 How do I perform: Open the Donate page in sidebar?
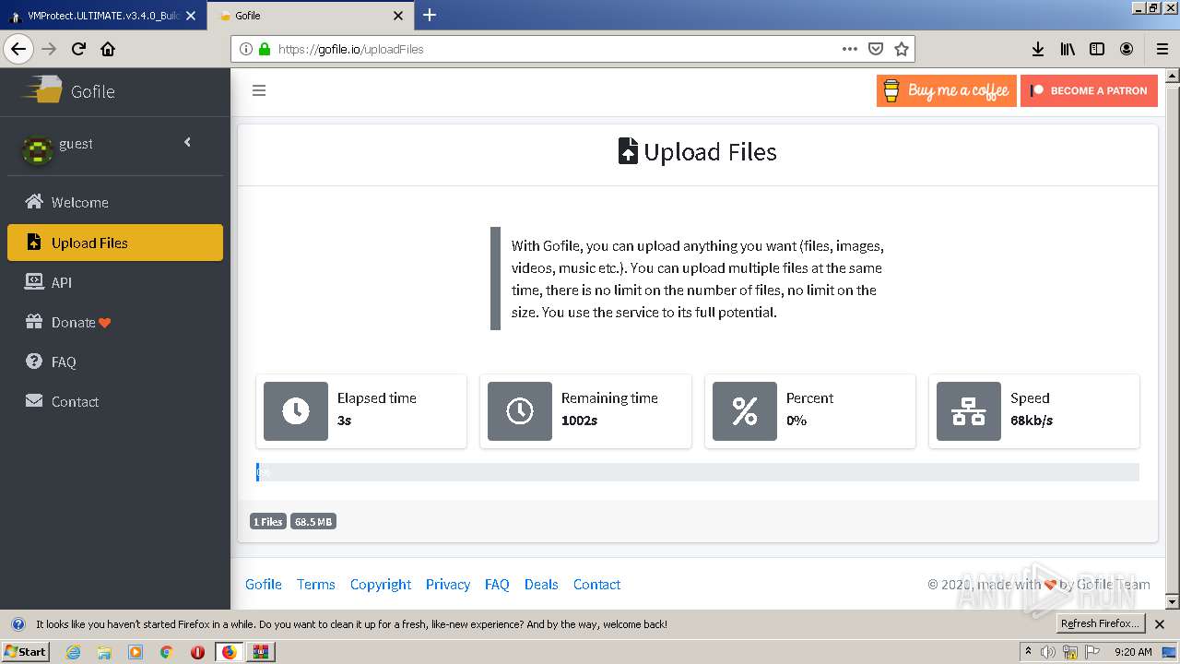(115, 322)
